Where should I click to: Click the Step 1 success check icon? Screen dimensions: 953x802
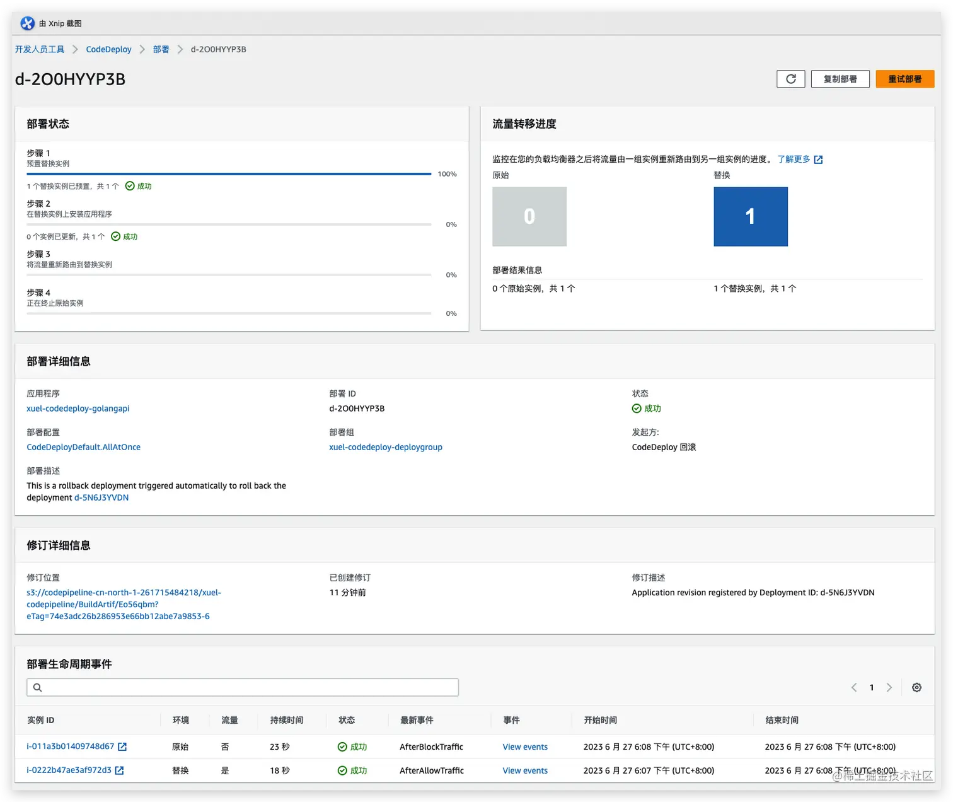click(130, 186)
